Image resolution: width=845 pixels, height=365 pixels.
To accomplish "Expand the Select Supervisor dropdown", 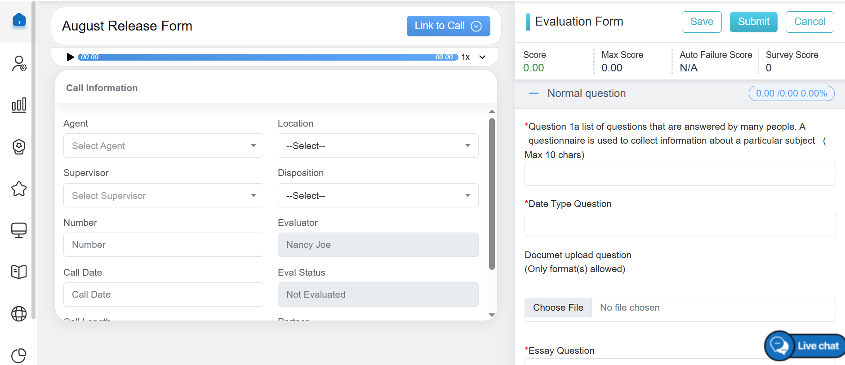I will click(164, 195).
